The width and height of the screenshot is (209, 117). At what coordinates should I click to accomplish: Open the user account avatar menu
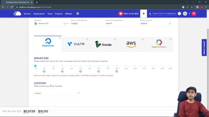[x=185, y=14]
